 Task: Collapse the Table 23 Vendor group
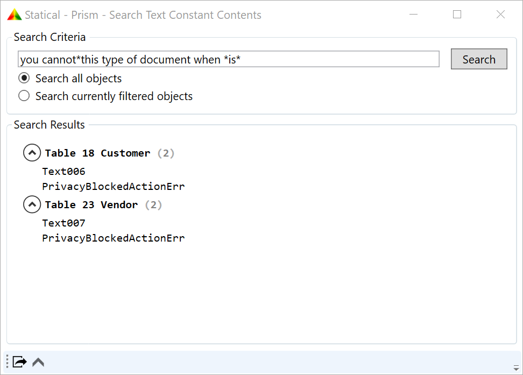pos(32,204)
